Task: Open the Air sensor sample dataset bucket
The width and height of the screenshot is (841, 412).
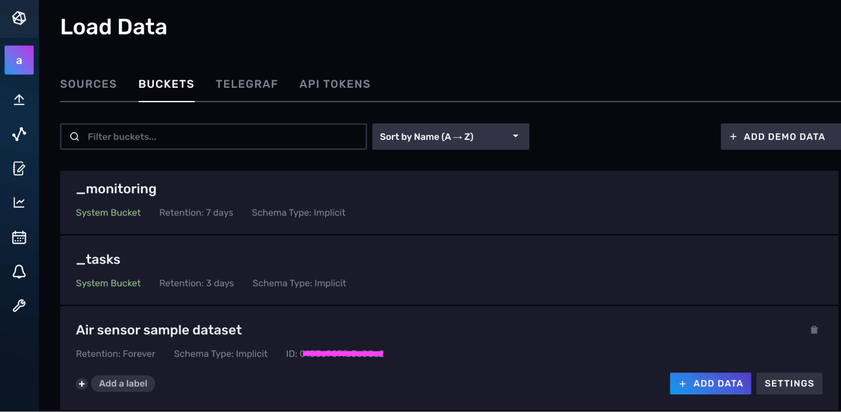Action: tap(159, 330)
